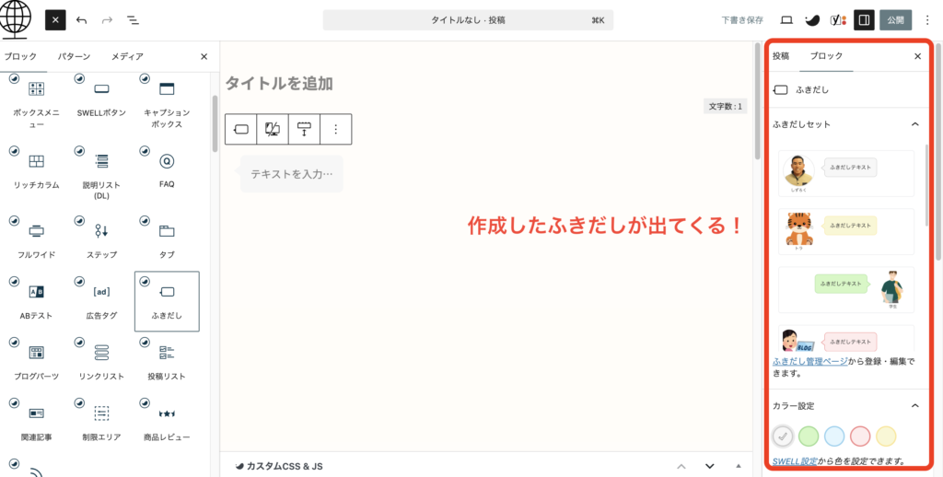943x477 pixels.
Task: Open block options three-dot menu
Action: click(x=335, y=130)
